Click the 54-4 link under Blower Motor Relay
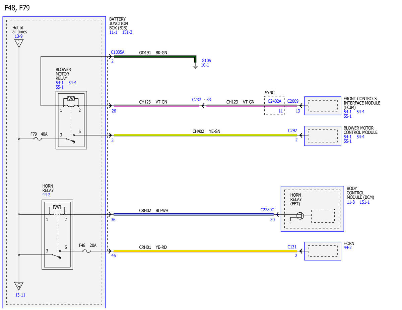402x310 pixels. 72,83
